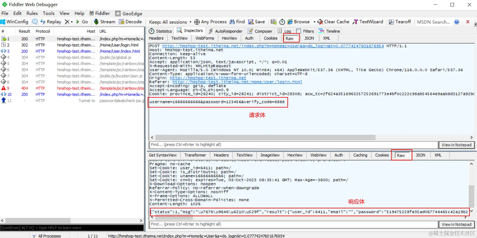Launch Browse in the toolbar
Screen dimensions: 477x238
[298, 22]
